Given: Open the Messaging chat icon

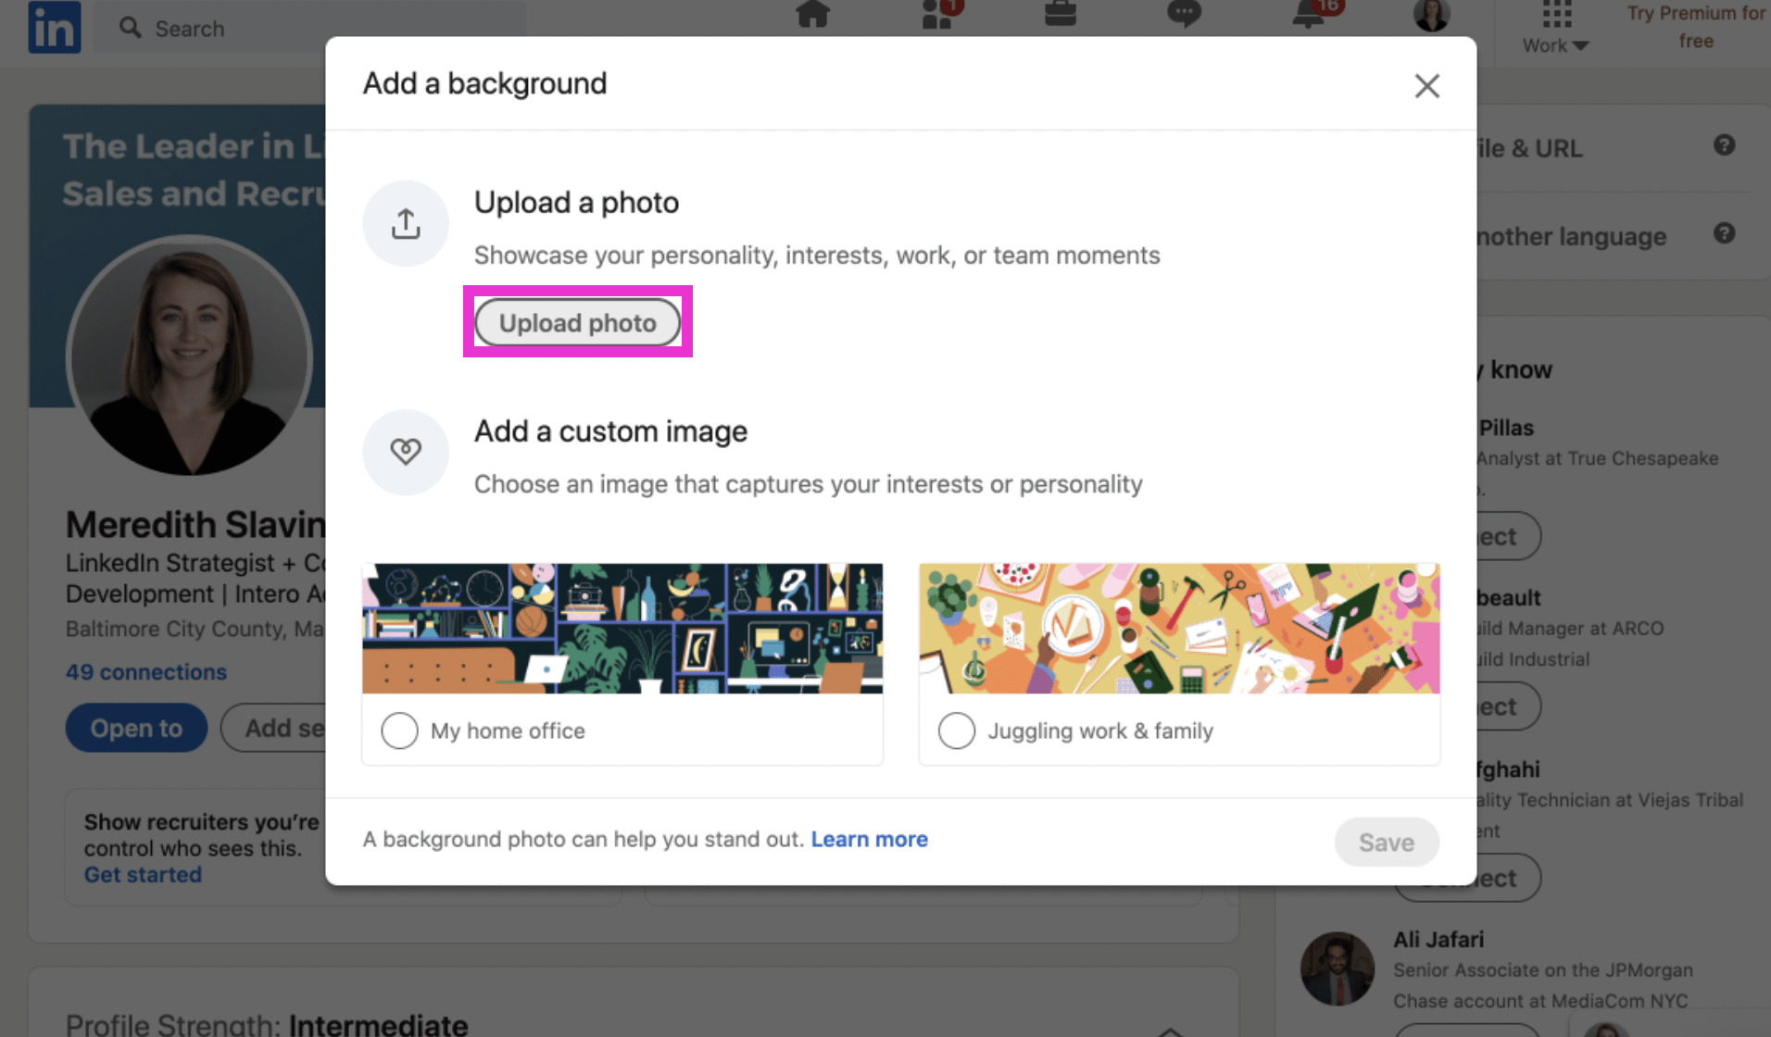Looking at the screenshot, I should pyautogui.click(x=1184, y=15).
